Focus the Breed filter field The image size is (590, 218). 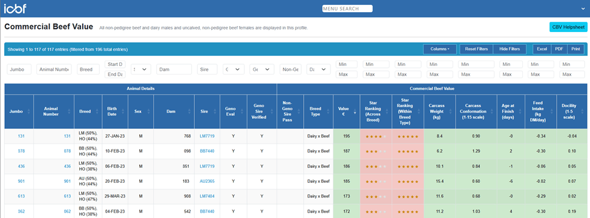(x=88, y=69)
